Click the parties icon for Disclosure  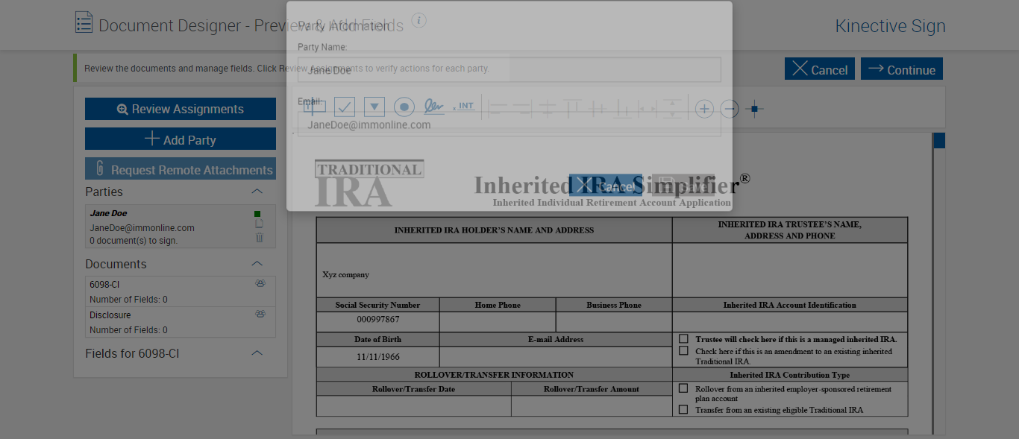coord(260,314)
